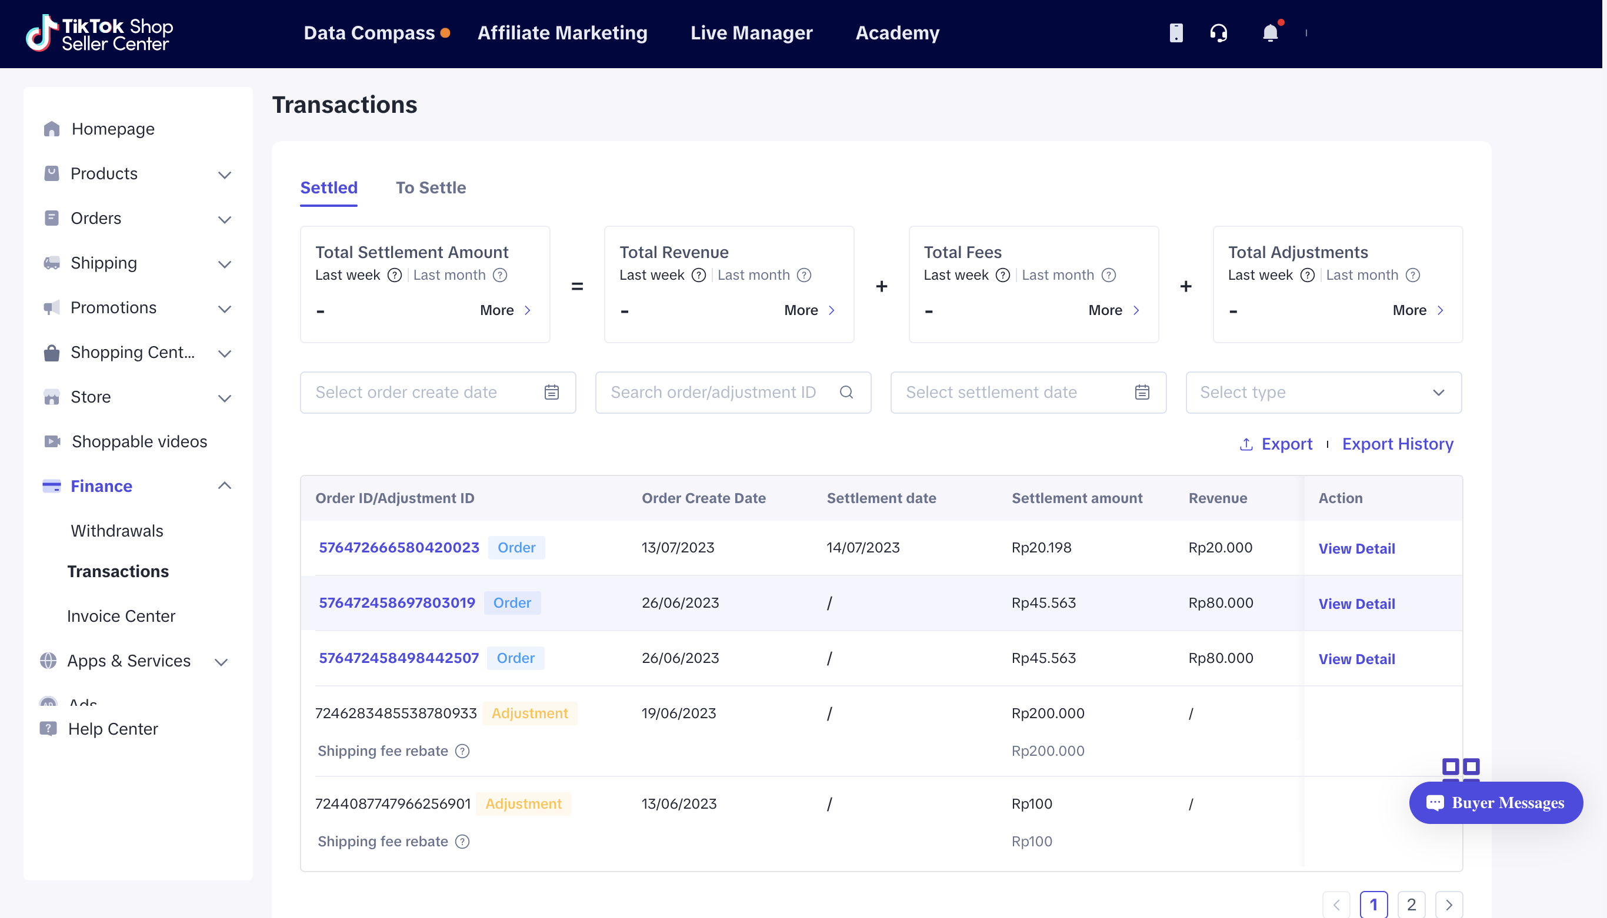
Task: Click the notification bell icon
Action: 1269,33
